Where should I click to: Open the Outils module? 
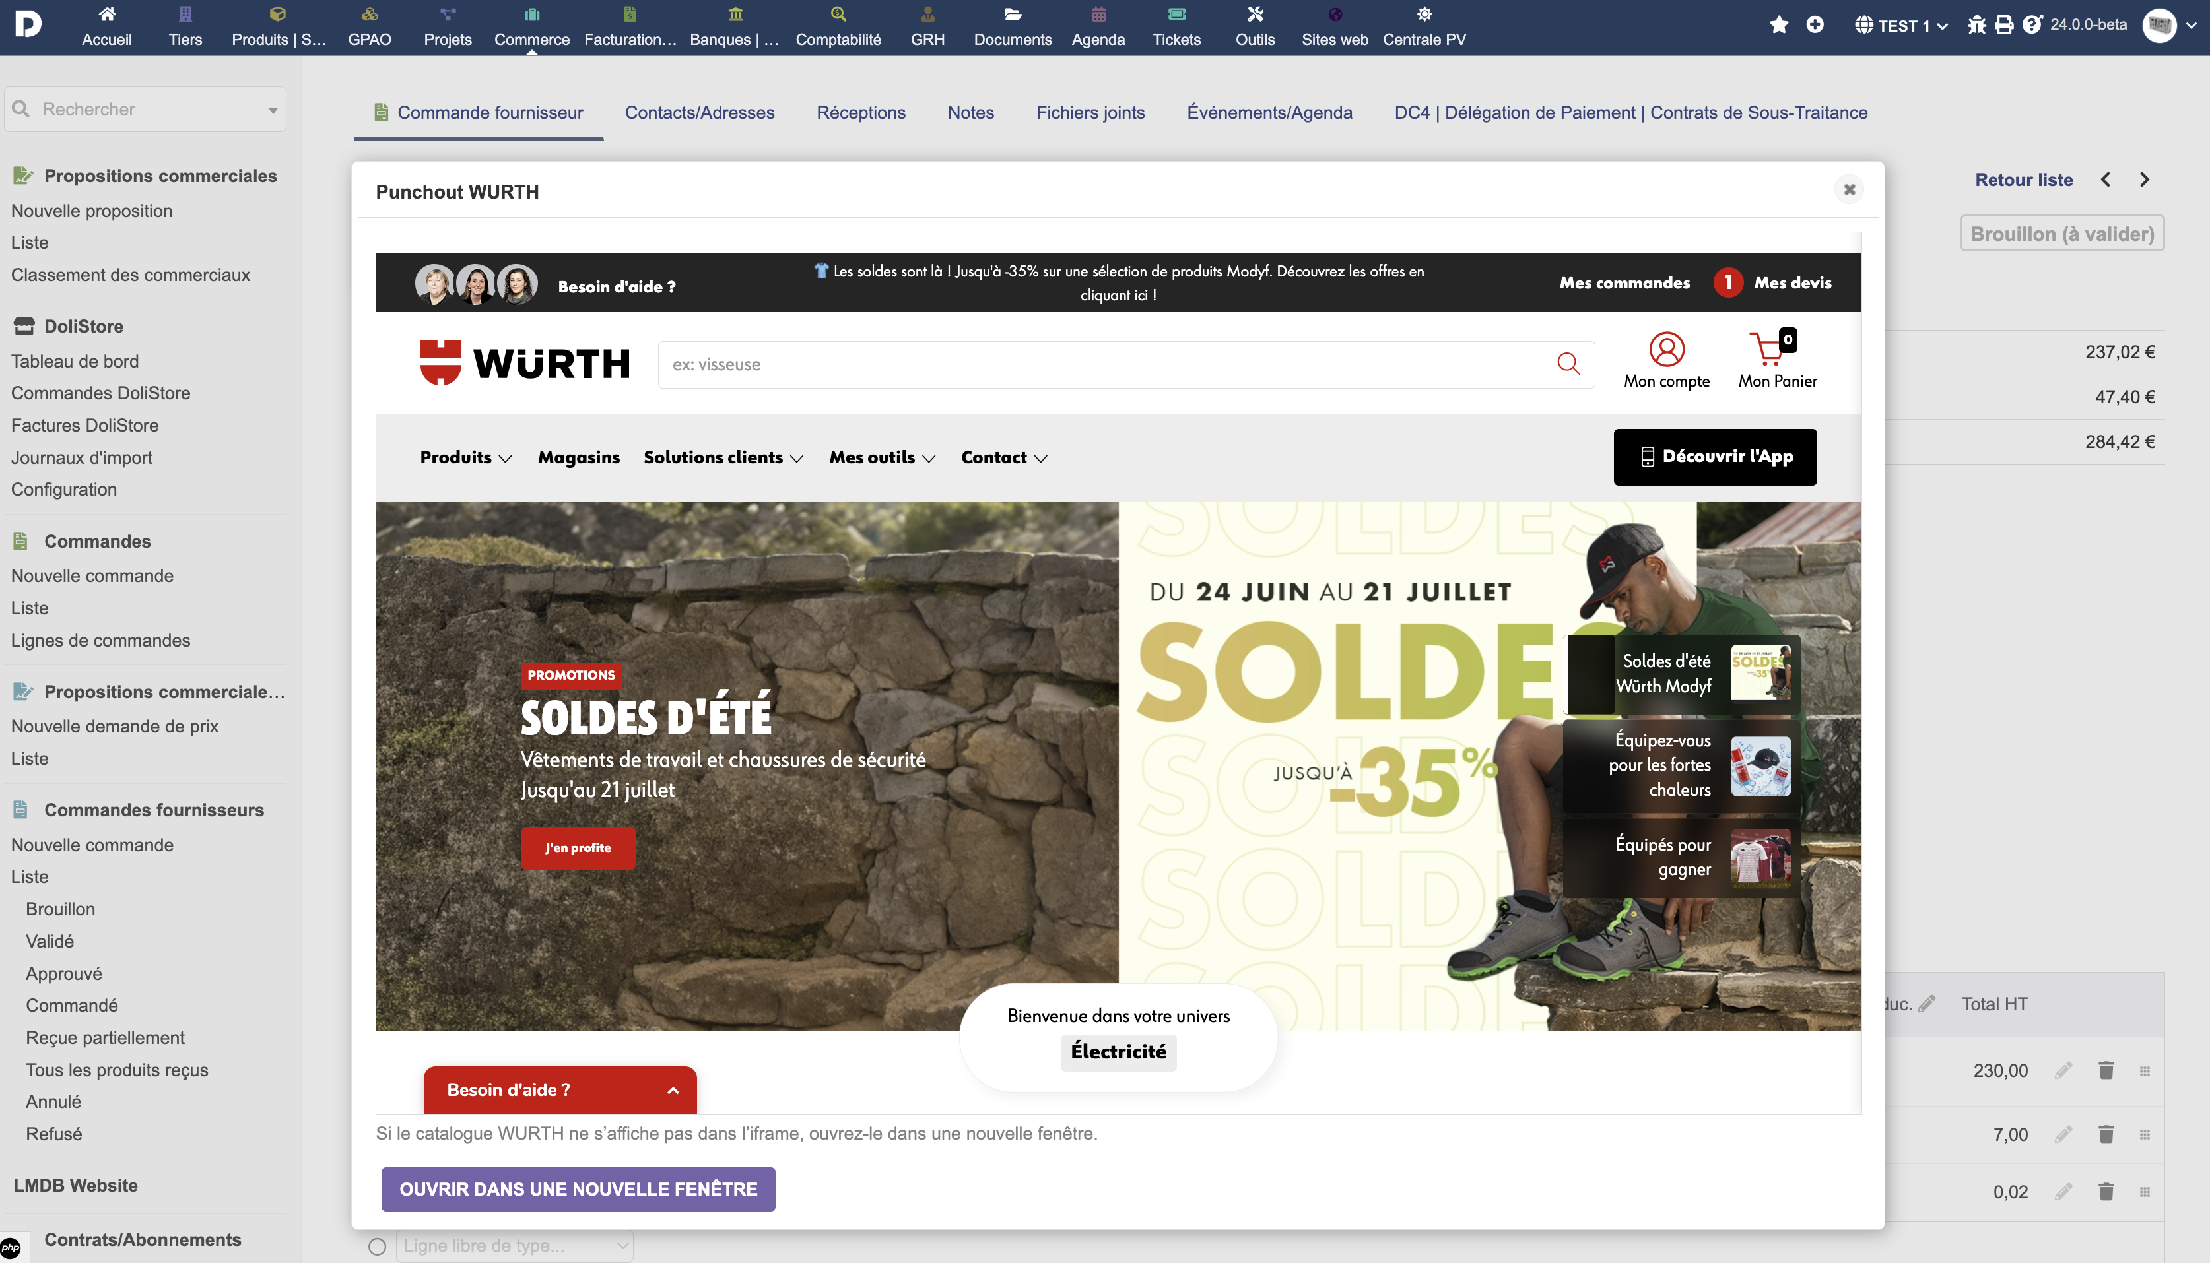point(1255,27)
